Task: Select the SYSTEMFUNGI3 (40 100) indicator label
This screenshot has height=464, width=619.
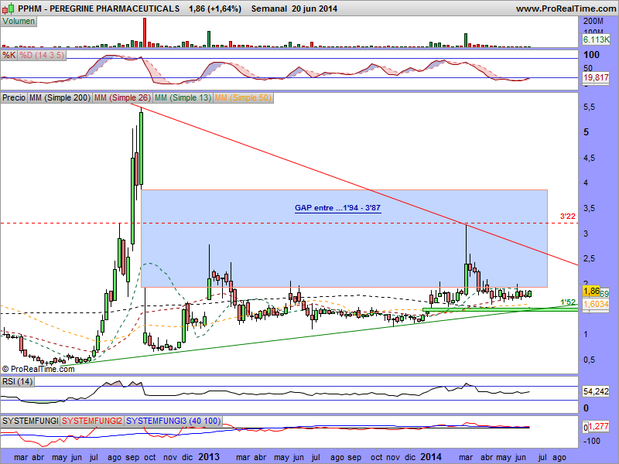Action: 173,421
